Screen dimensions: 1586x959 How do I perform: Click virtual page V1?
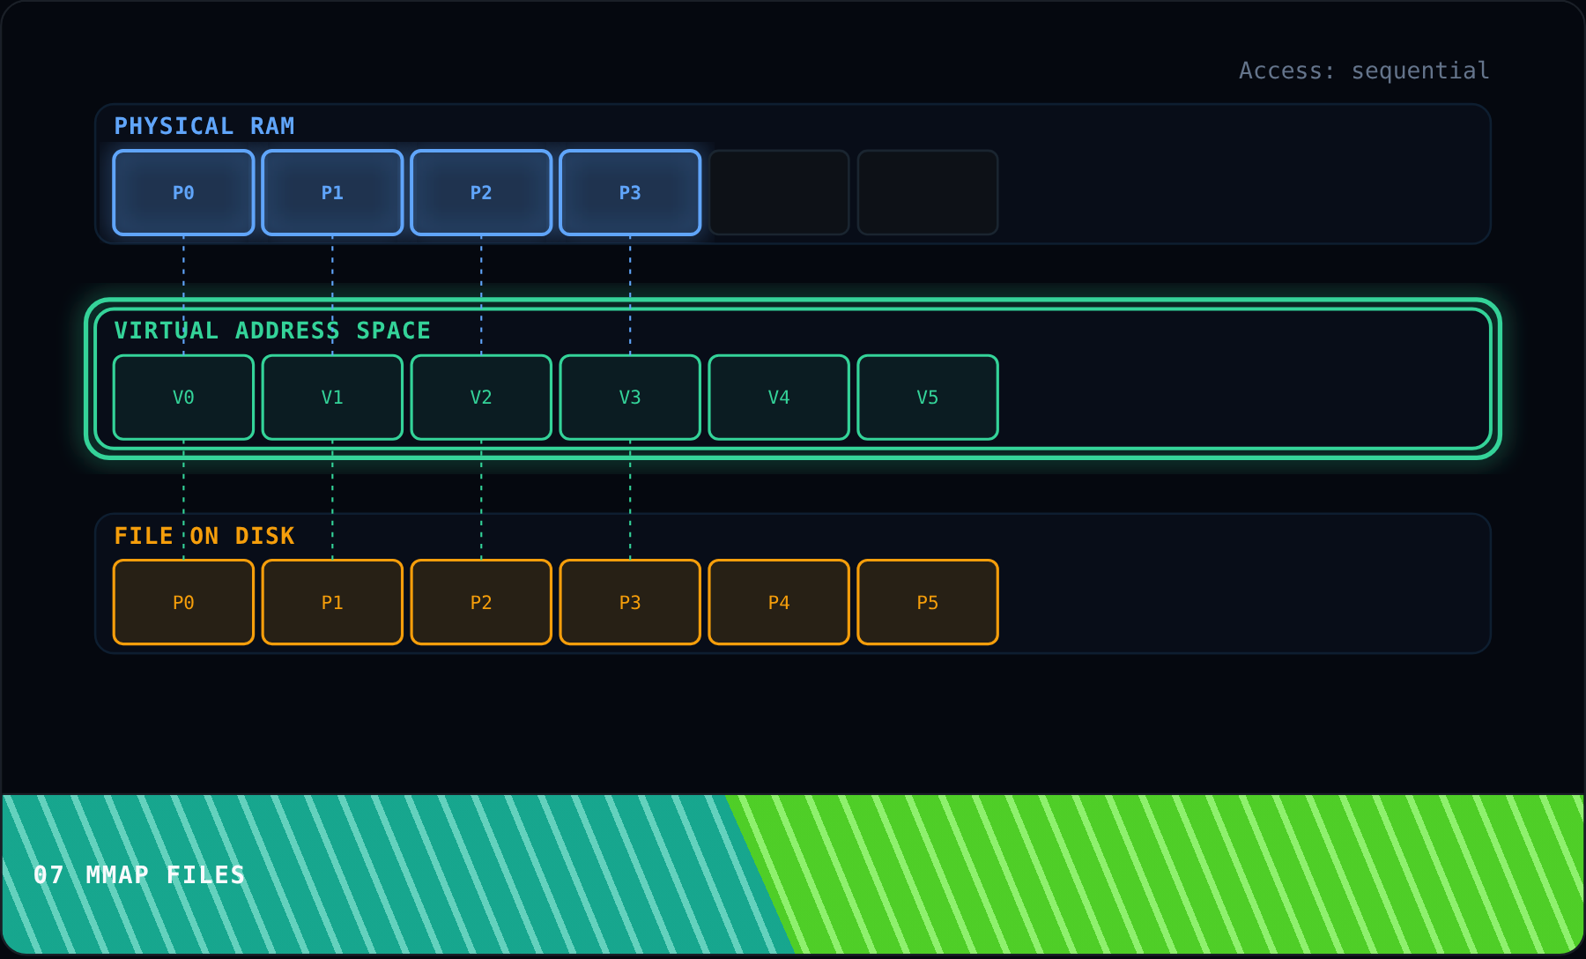332,398
